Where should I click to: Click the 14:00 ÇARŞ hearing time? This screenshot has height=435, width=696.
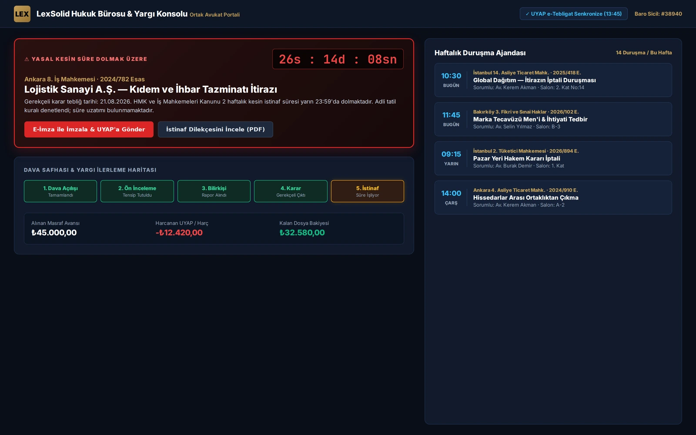pyautogui.click(x=451, y=197)
